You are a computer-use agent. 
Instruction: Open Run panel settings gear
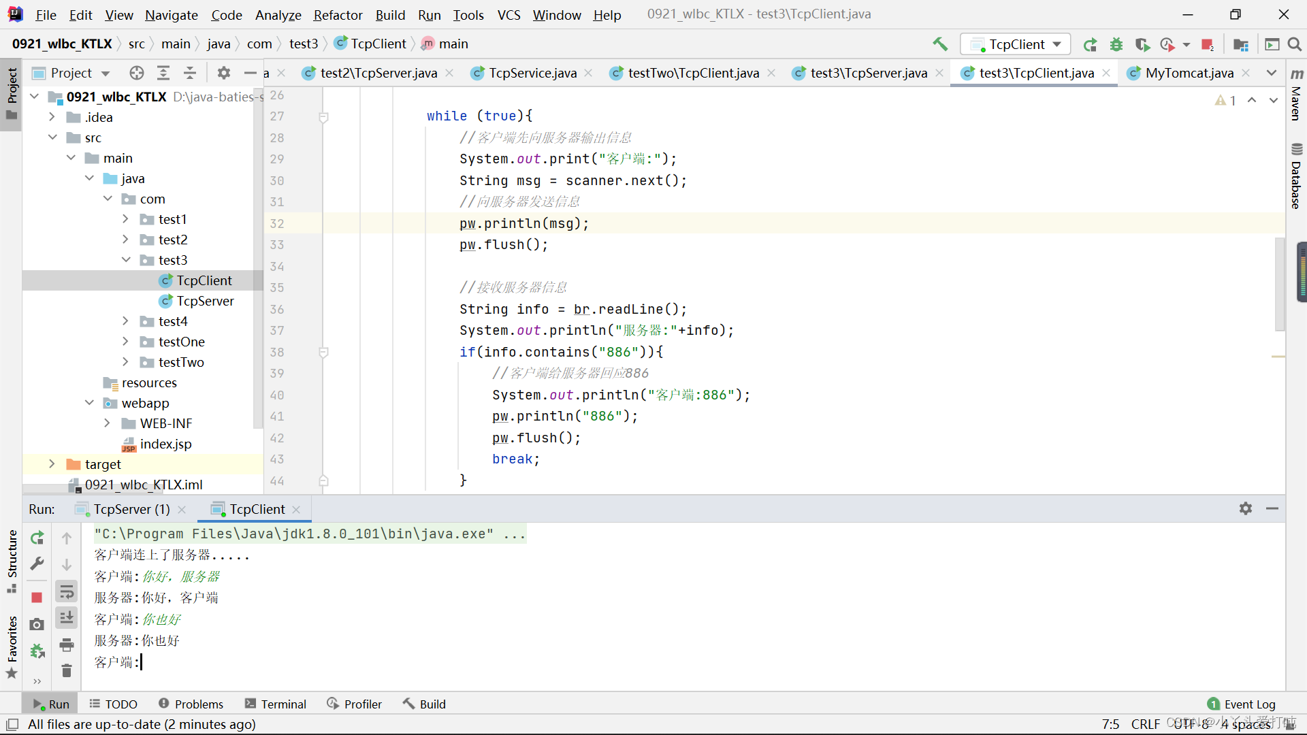tap(1246, 508)
